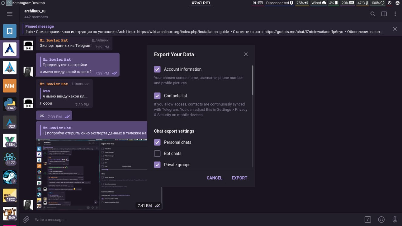Close the Export Your Data dialog
Image resolution: width=402 pixels, height=226 pixels.
point(246,54)
